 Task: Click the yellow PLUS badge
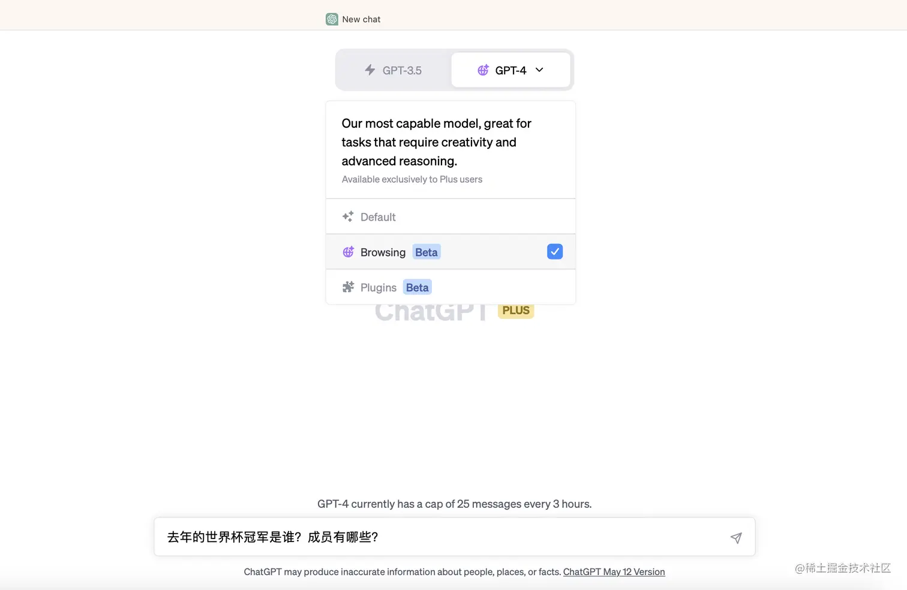(x=516, y=311)
